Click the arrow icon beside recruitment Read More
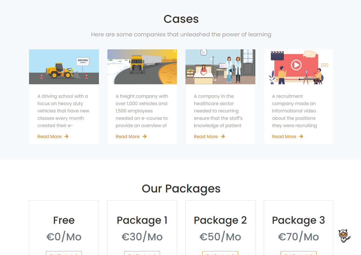The height and width of the screenshot is (255, 361). [x=301, y=136]
